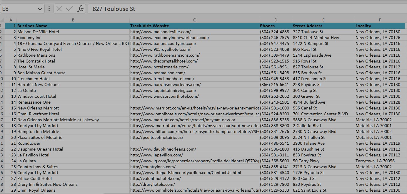
Task: Click the Track-Visit-Website header cell
Action: 194,26
